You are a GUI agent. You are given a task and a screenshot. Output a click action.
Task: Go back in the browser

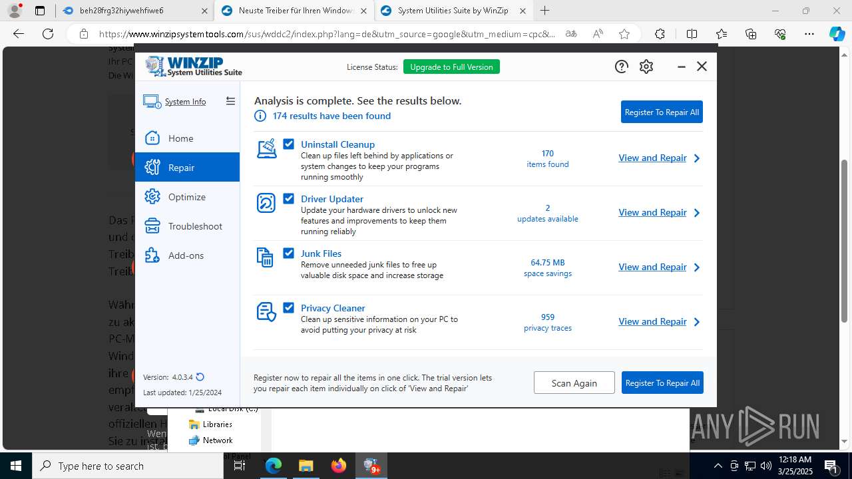coord(19,34)
